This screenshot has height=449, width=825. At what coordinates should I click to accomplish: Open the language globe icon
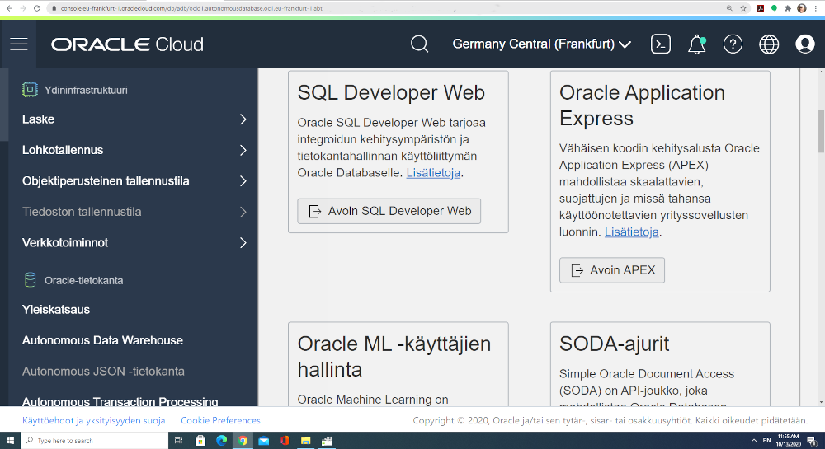pos(769,44)
